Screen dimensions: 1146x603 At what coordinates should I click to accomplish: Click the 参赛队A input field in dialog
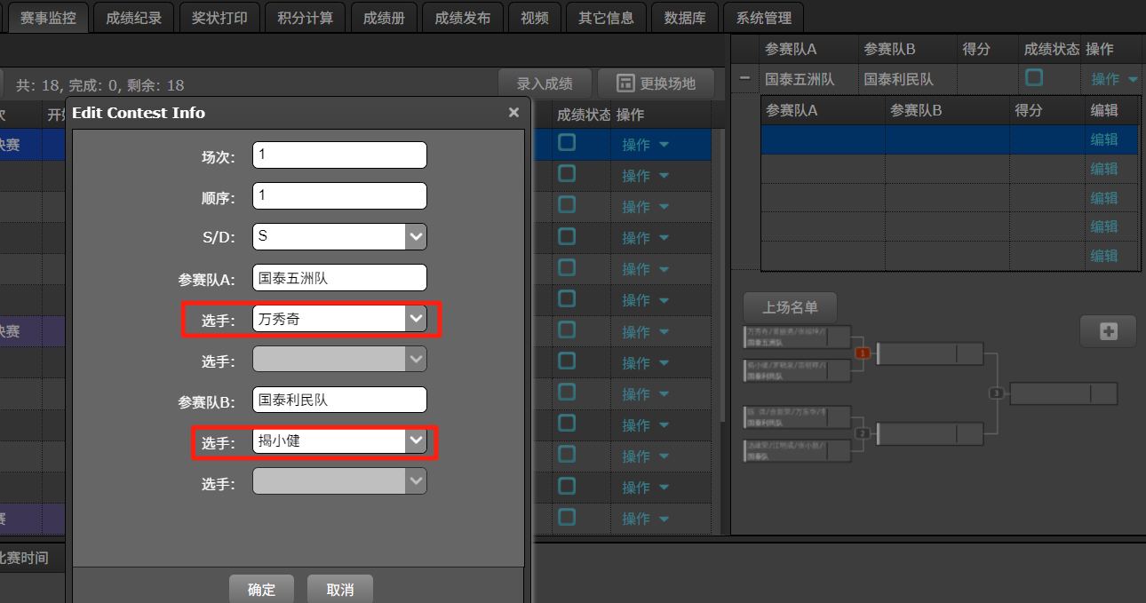[x=339, y=278]
